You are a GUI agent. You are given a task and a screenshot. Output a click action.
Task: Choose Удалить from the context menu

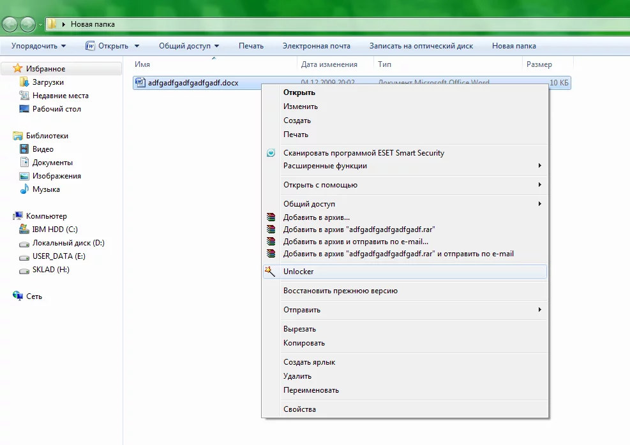(297, 376)
